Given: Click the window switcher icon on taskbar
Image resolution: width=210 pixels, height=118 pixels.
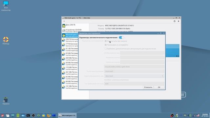Looking at the screenshot, I should coord(8,115).
